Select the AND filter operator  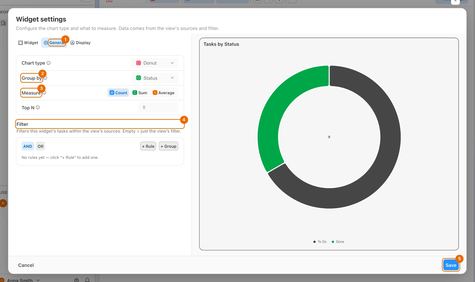(28, 146)
